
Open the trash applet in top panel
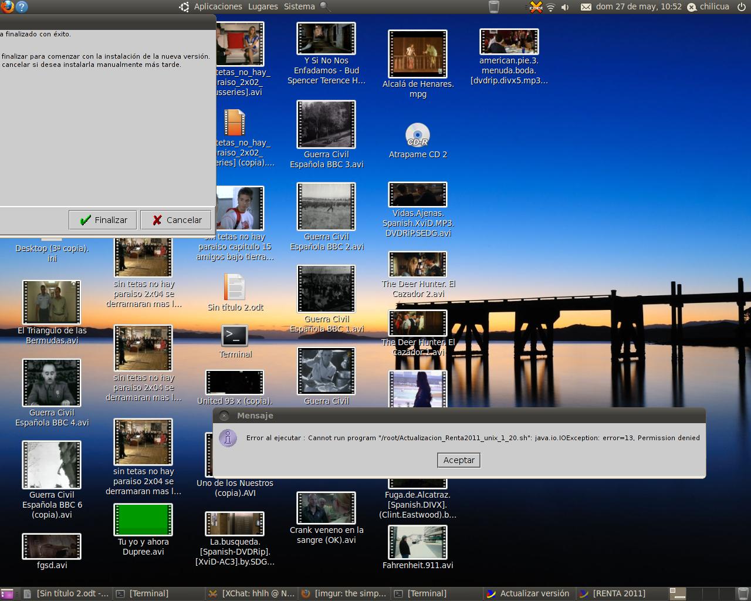(494, 6)
